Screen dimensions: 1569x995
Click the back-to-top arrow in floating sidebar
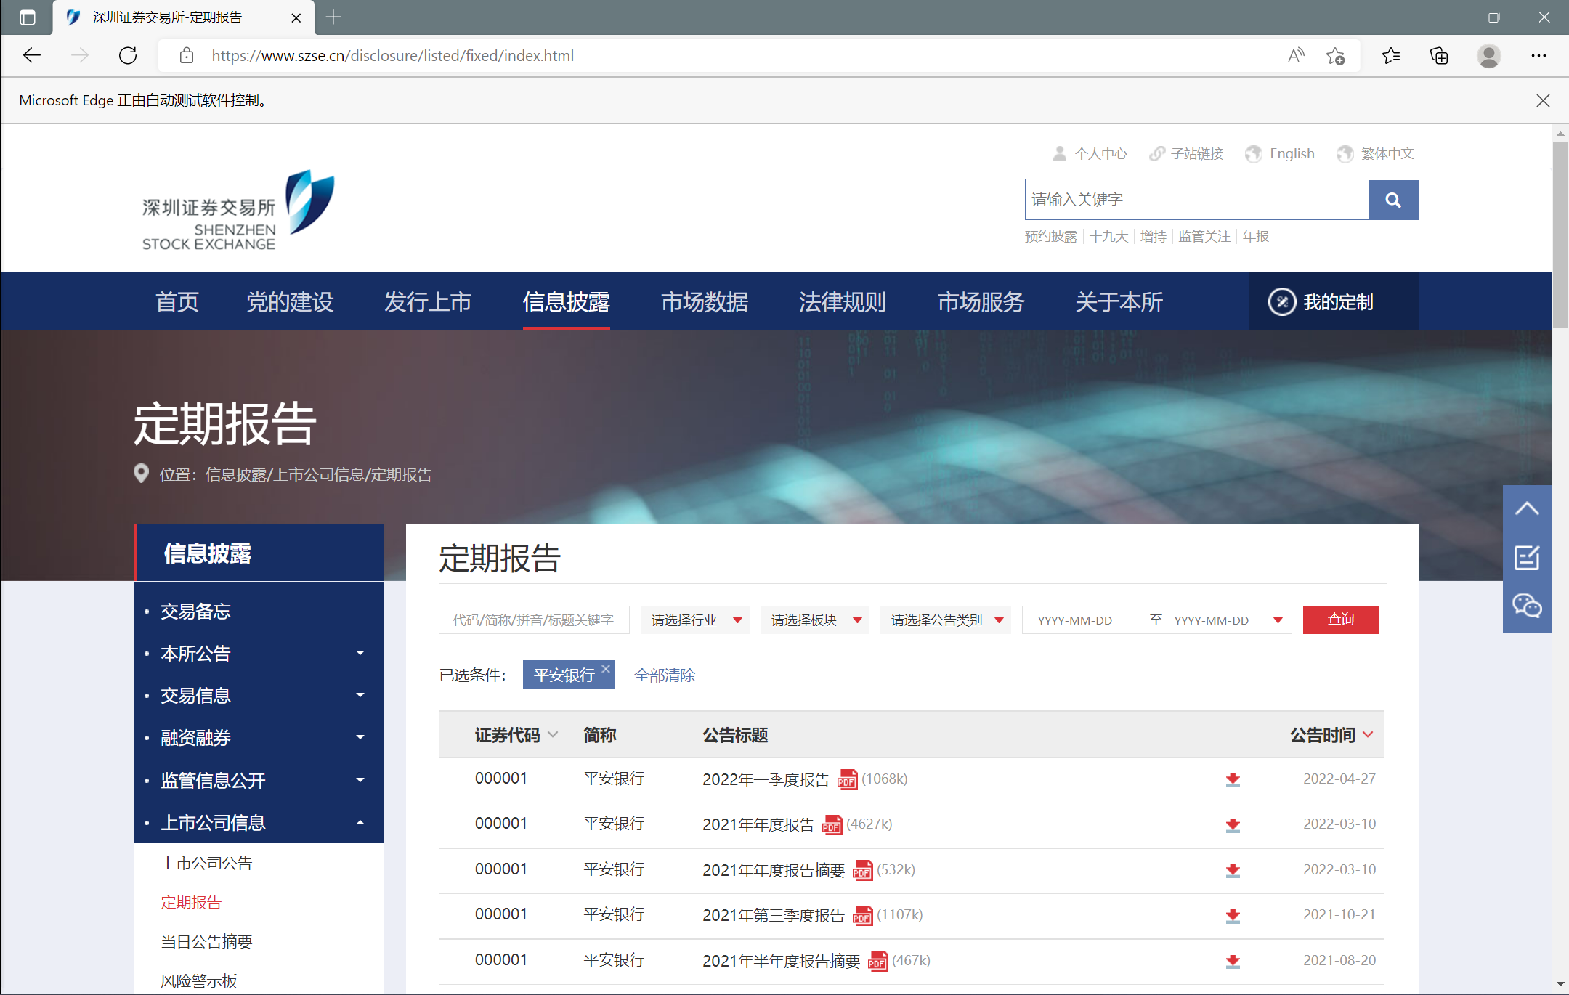click(1527, 509)
